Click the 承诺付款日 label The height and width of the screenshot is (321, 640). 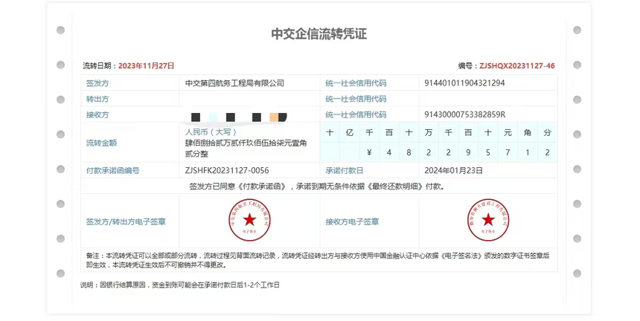(344, 171)
